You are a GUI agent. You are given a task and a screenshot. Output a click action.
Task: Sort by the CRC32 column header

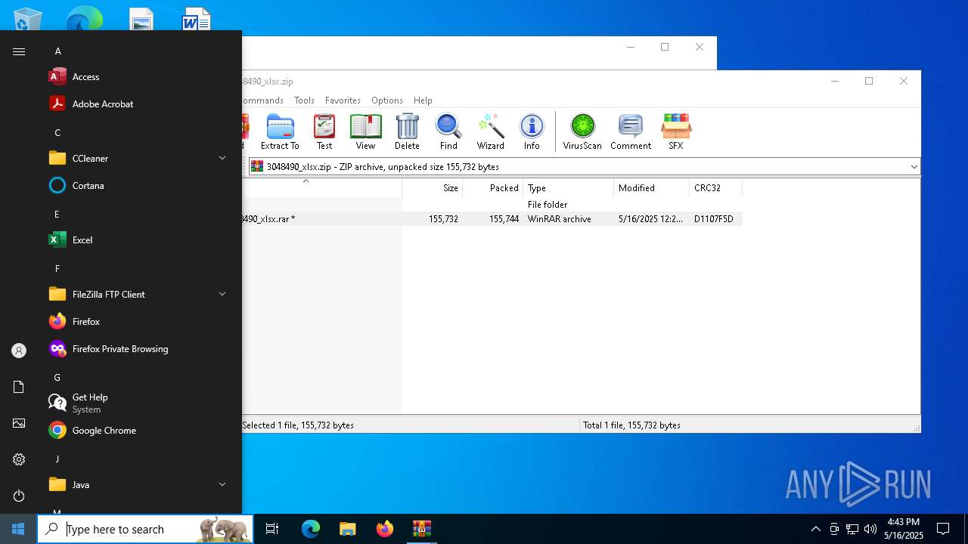click(715, 188)
